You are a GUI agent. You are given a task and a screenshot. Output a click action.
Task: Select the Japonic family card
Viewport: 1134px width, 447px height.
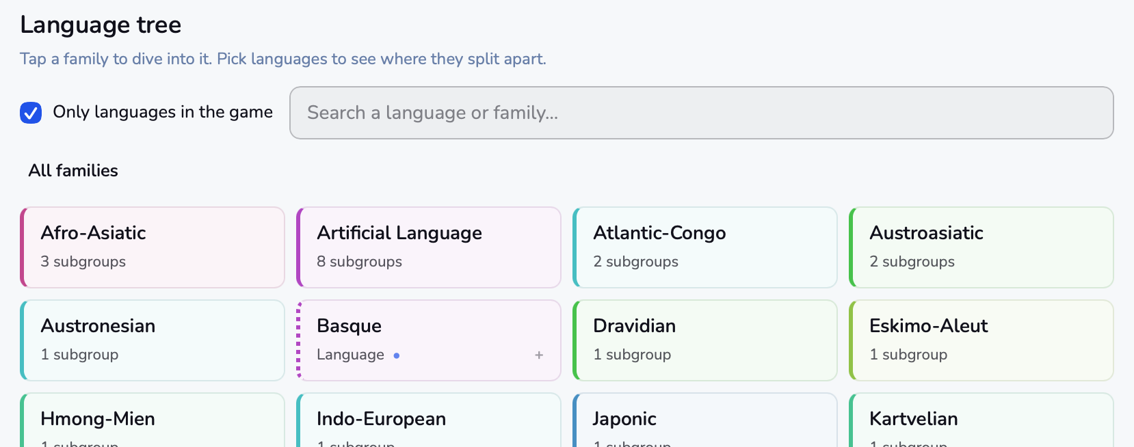point(705,420)
